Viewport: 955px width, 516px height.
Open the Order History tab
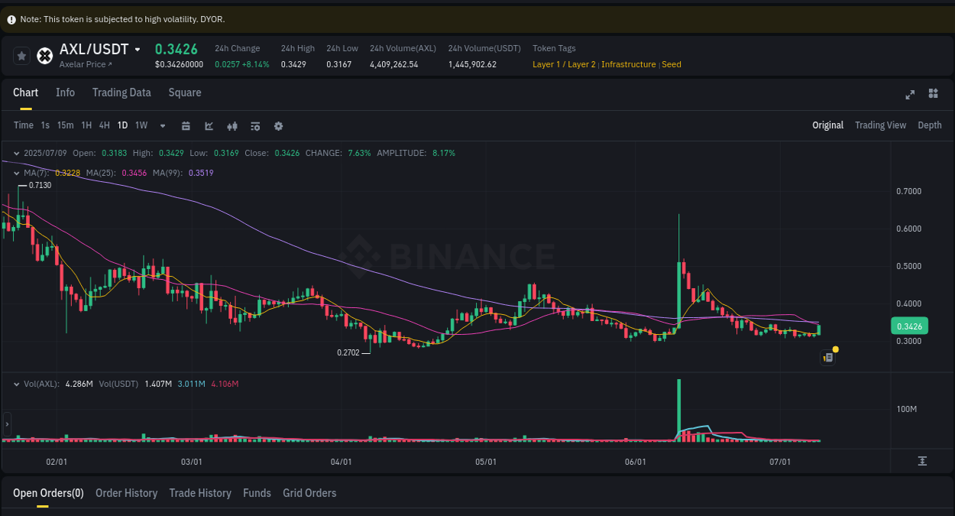(126, 493)
